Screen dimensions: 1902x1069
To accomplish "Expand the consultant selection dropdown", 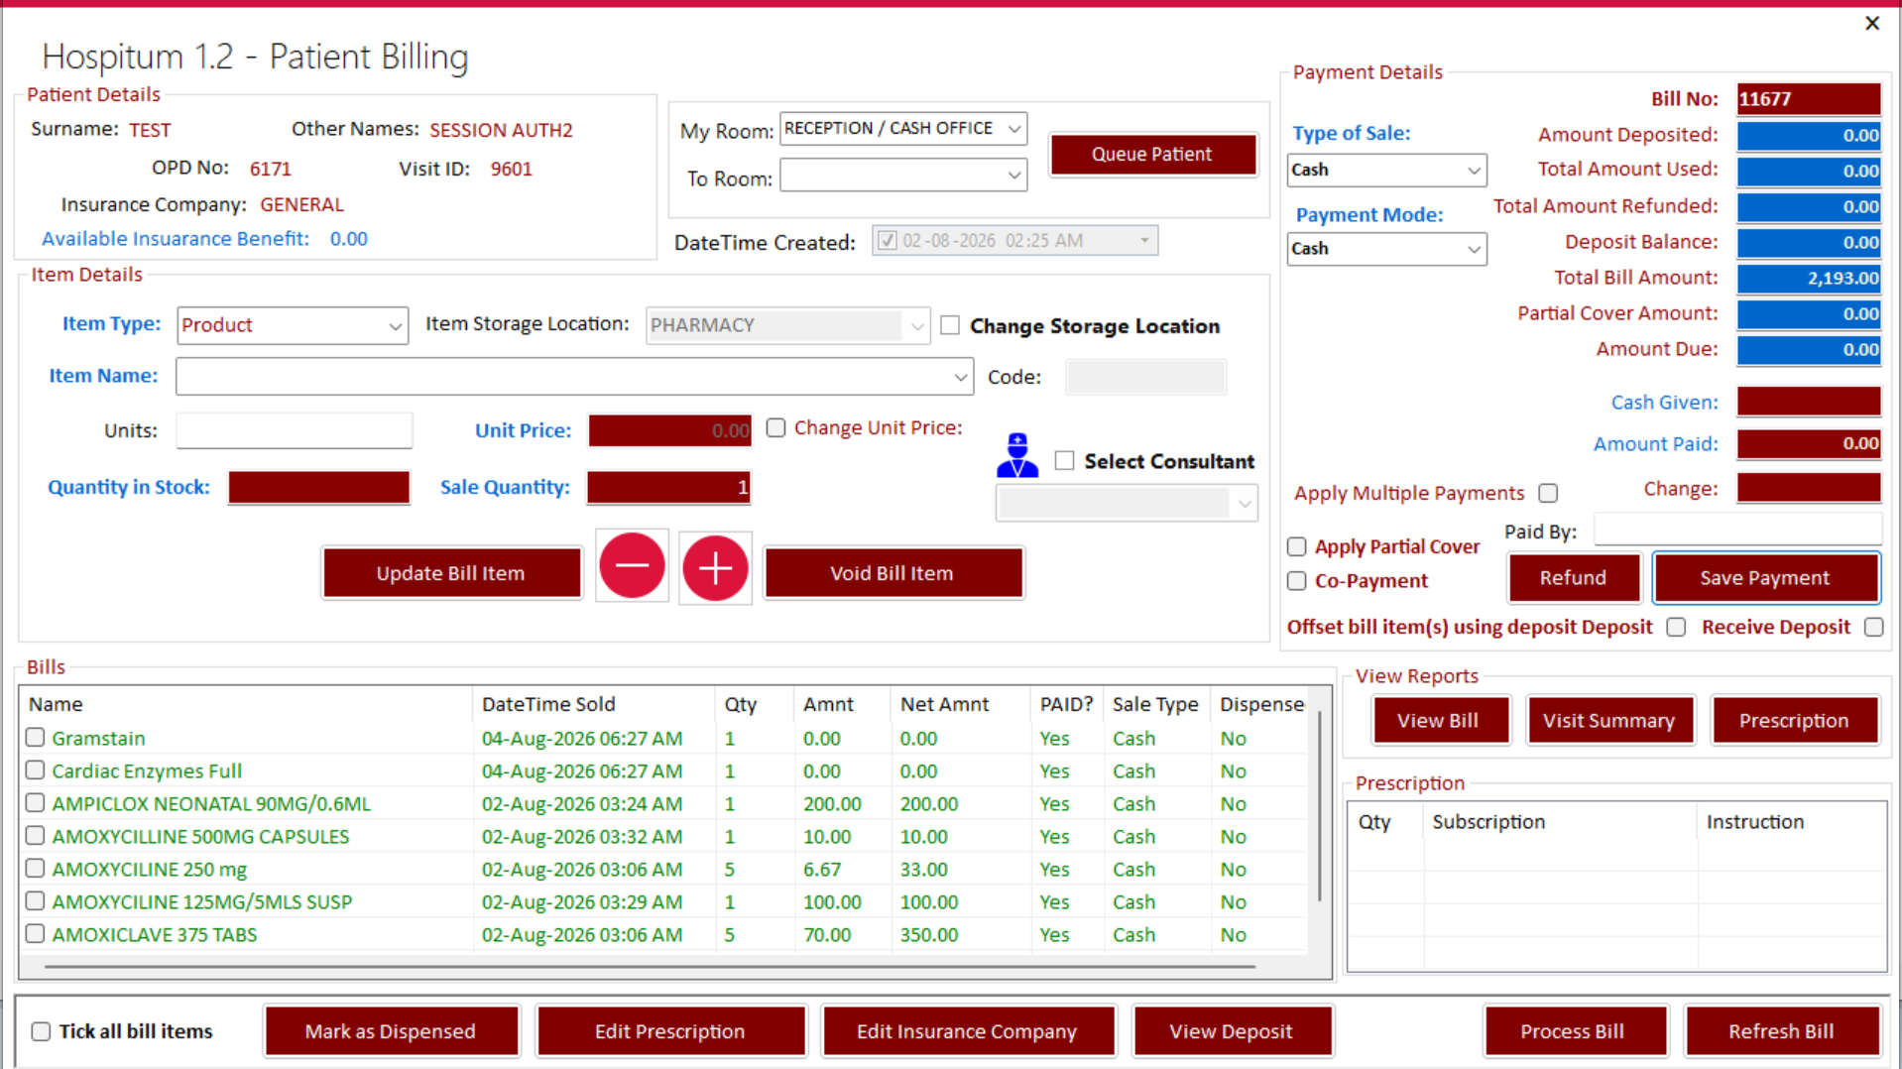I will [1245, 504].
